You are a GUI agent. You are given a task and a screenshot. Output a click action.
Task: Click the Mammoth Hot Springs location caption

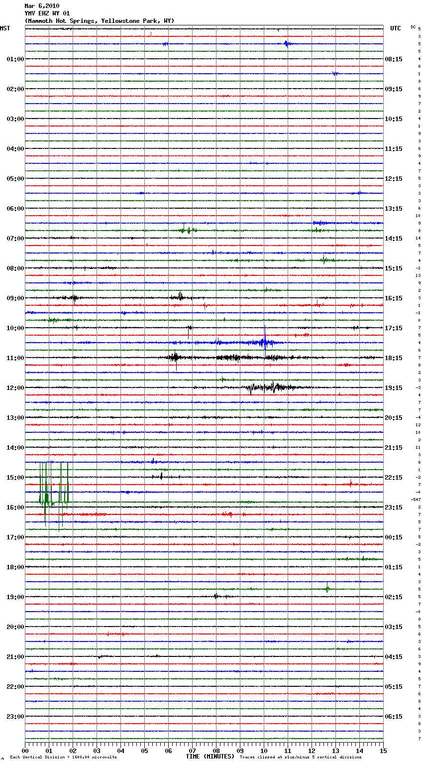pyautogui.click(x=100, y=21)
